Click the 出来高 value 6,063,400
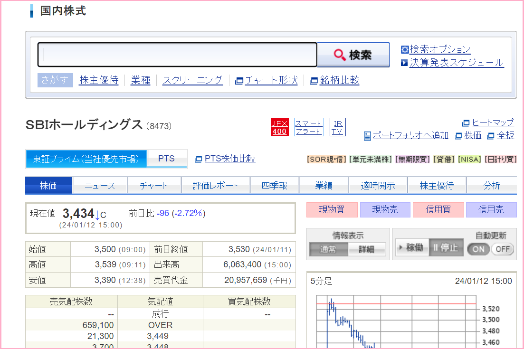This screenshot has width=524, height=349. (x=242, y=264)
